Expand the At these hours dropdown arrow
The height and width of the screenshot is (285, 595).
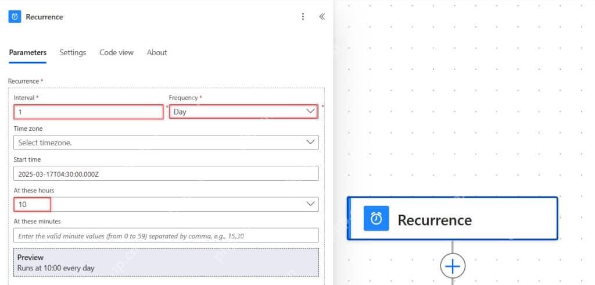tap(310, 204)
